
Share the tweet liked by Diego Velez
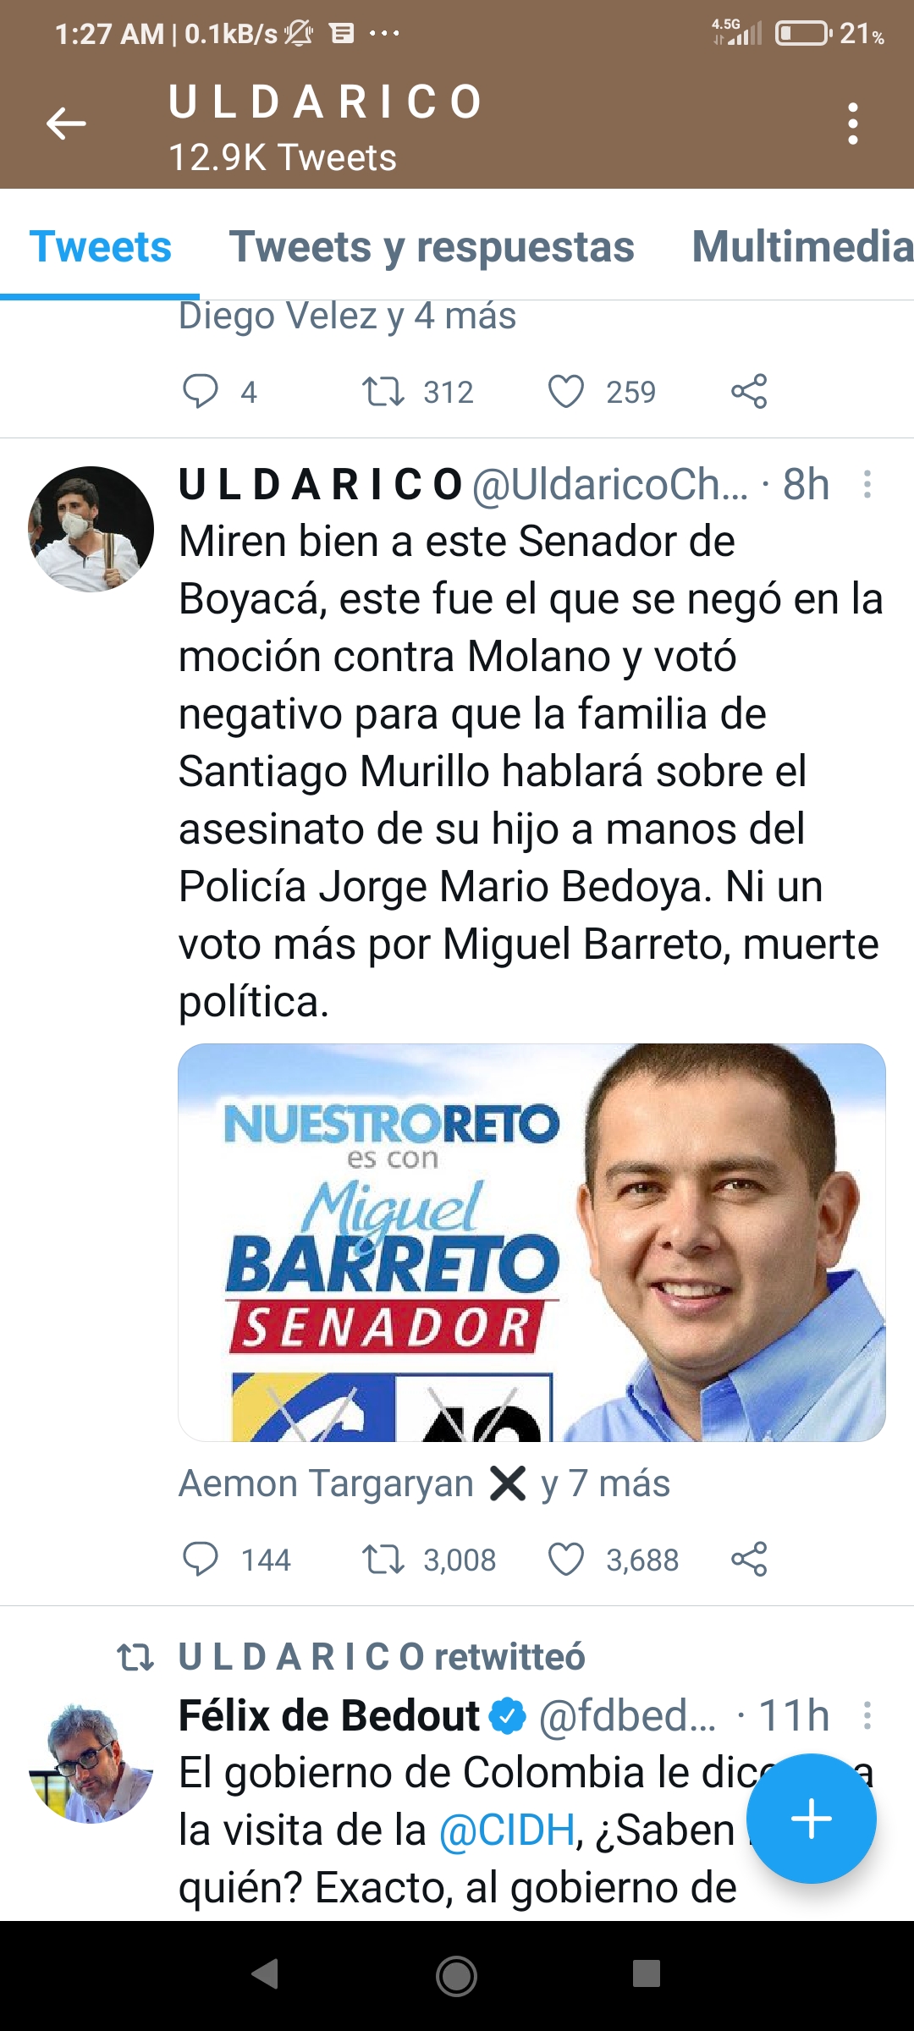[749, 392]
